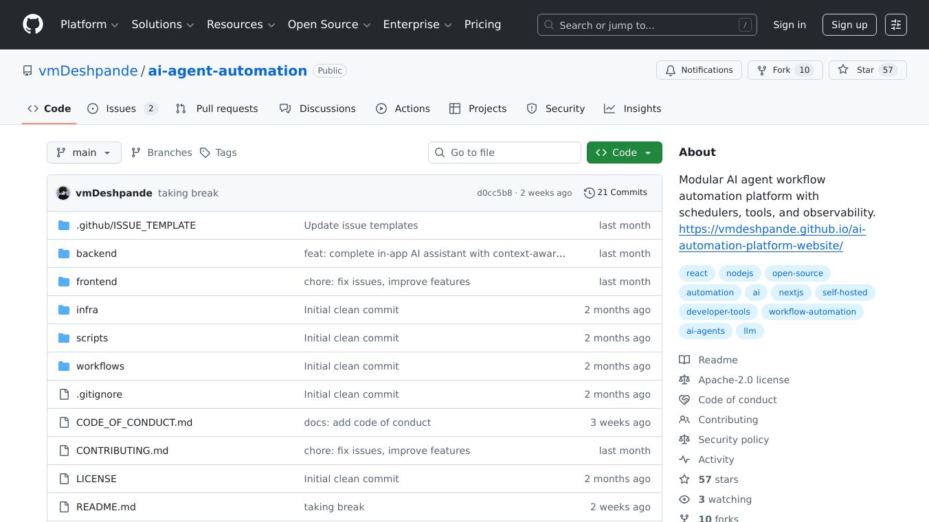The image size is (929, 522).
Task: Click the sliders icon in the top-right corner
Action: coord(896,24)
